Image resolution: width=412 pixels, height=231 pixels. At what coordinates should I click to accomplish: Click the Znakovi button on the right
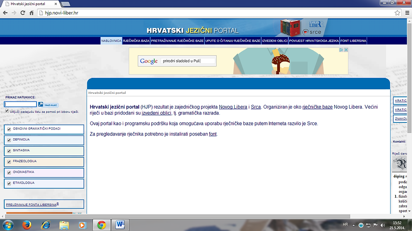tap(400, 119)
